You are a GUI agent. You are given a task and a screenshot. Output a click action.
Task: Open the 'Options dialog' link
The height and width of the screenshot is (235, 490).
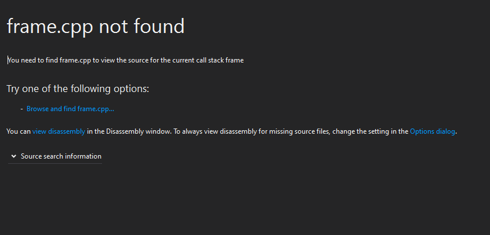(x=433, y=131)
